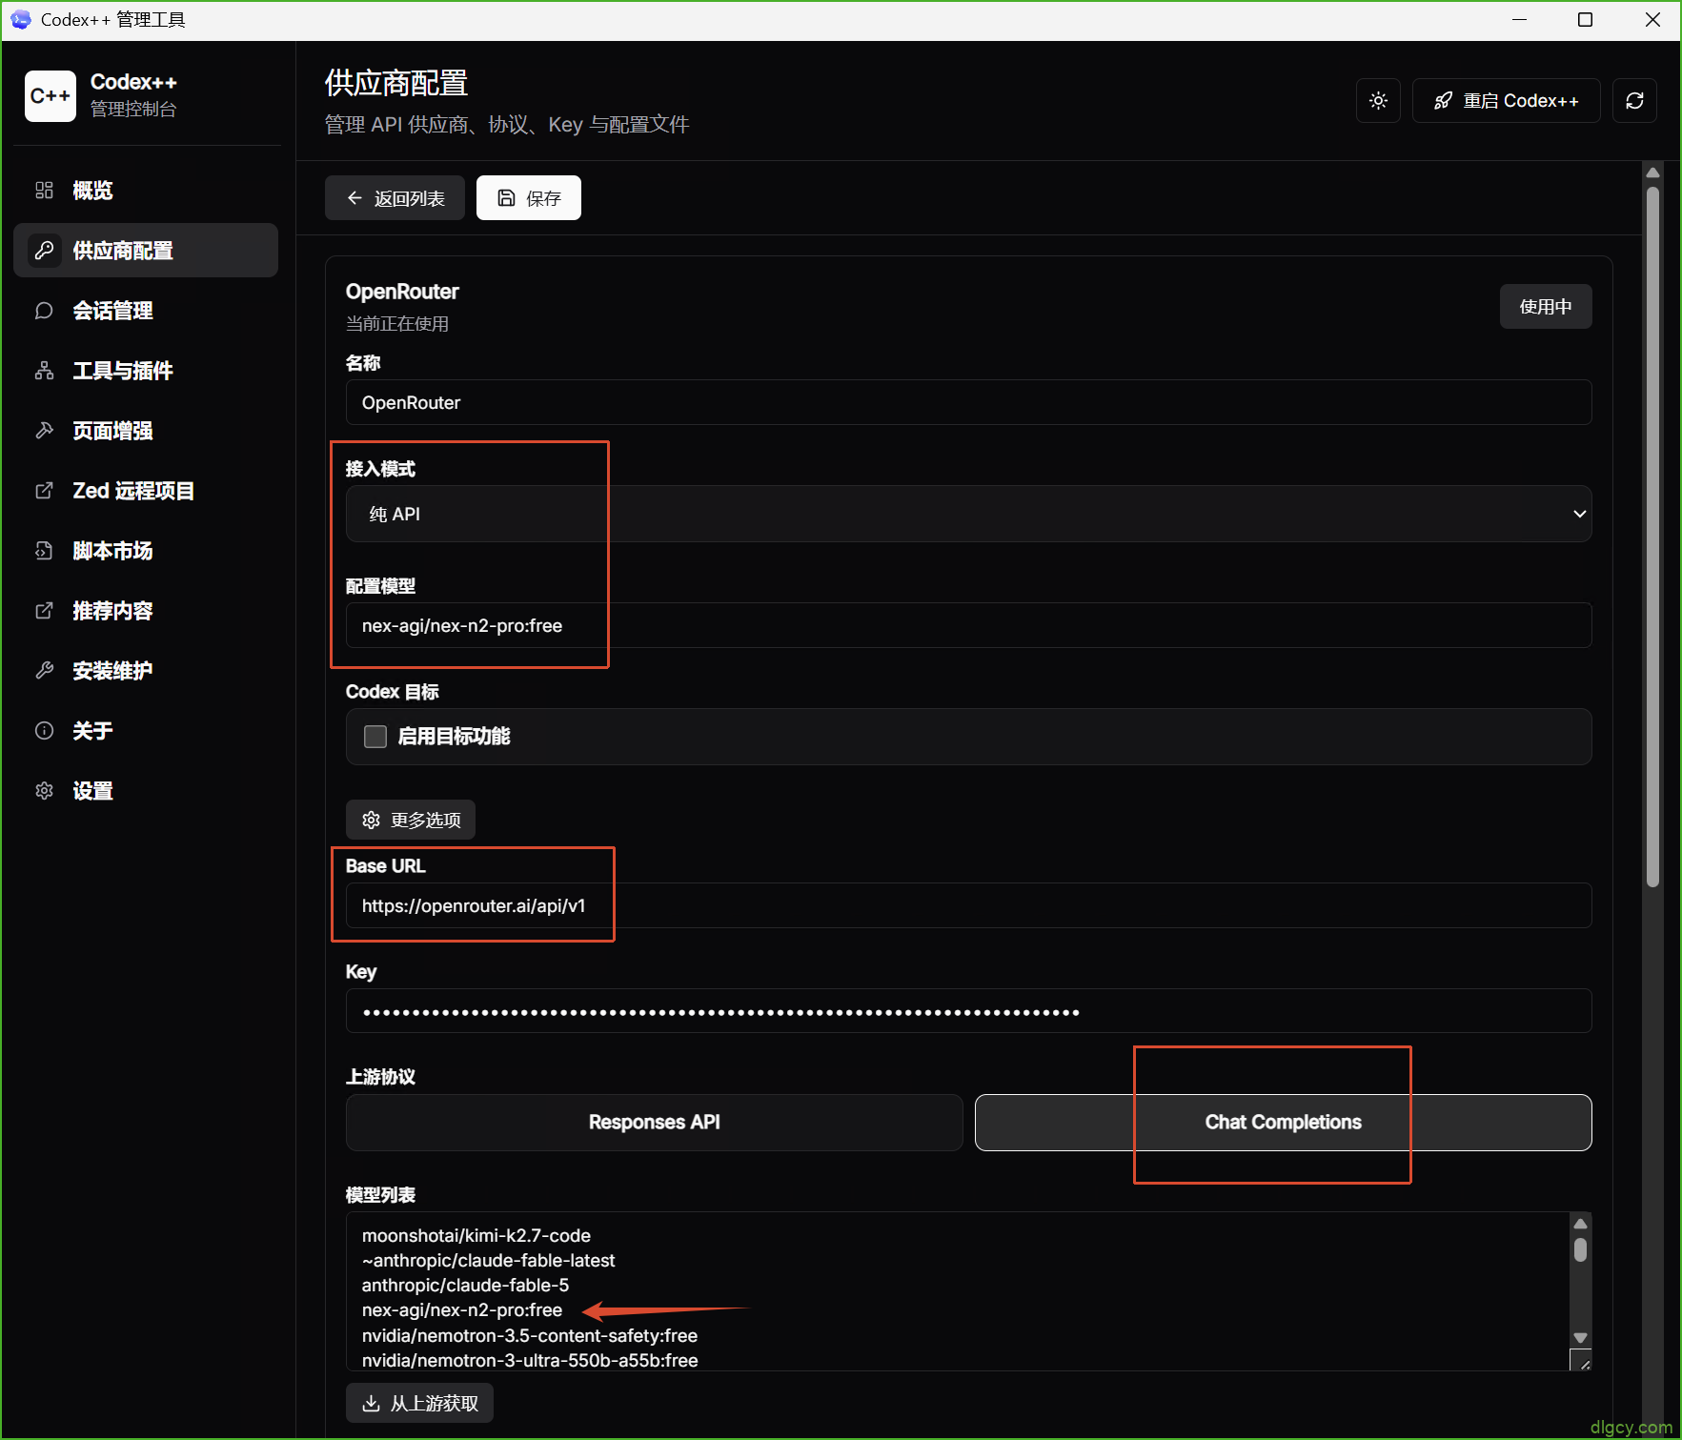Viewport: 1682px width, 1440px height.
Task: Click ~anthropic/claude-fable-latest in the model list
Action: pyautogui.click(x=489, y=1260)
